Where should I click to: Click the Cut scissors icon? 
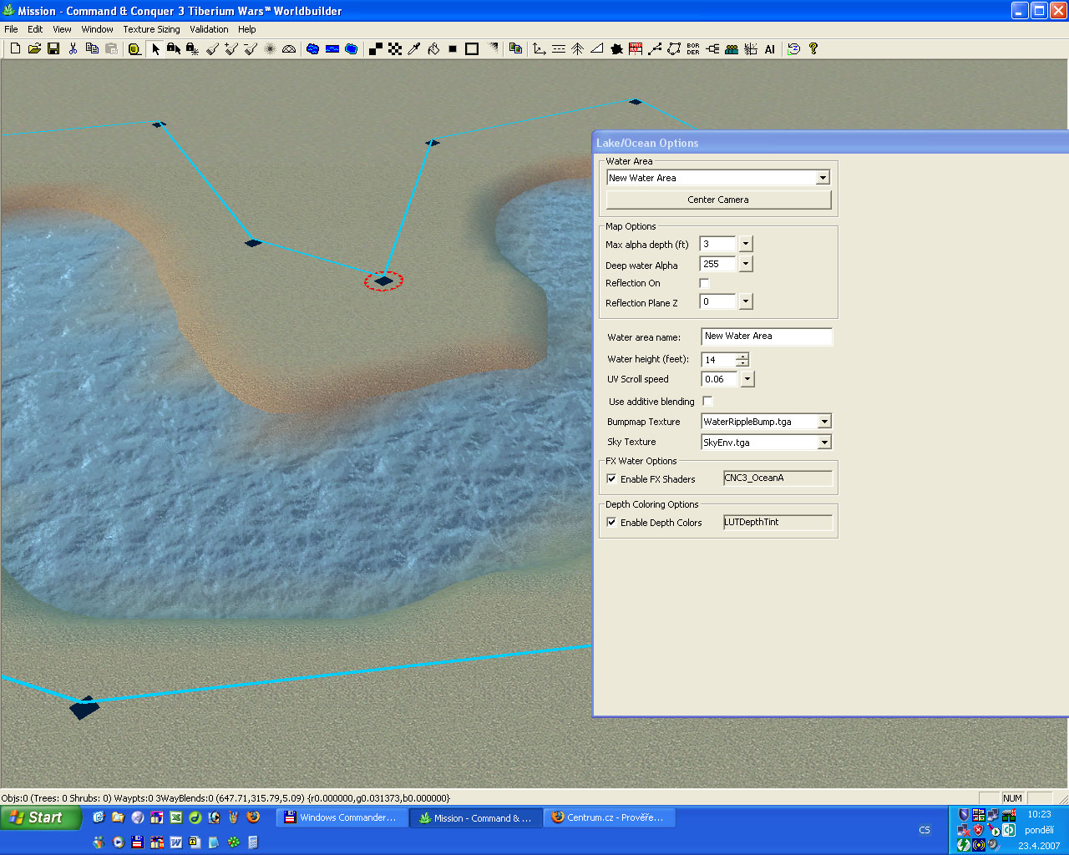(x=73, y=49)
